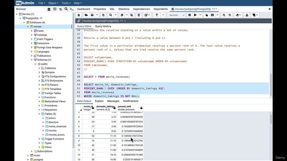Click the domestic_takings column header
287x161 pixels.
(x=106, y=108)
